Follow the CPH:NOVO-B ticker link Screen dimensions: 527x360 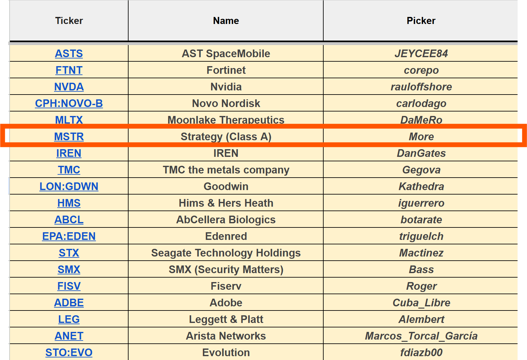coord(69,103)
